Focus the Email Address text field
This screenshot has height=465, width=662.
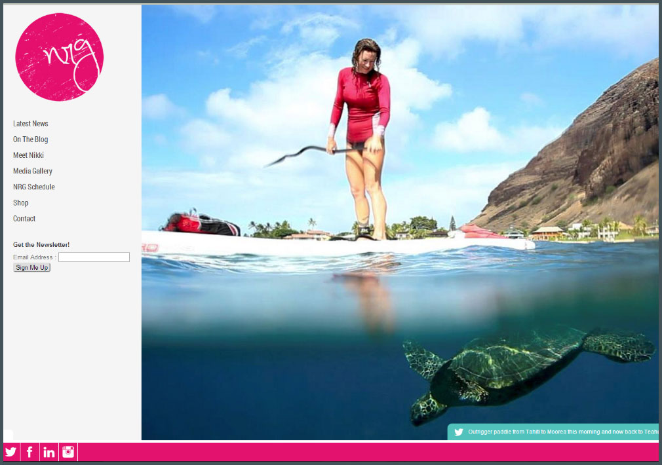94,257
